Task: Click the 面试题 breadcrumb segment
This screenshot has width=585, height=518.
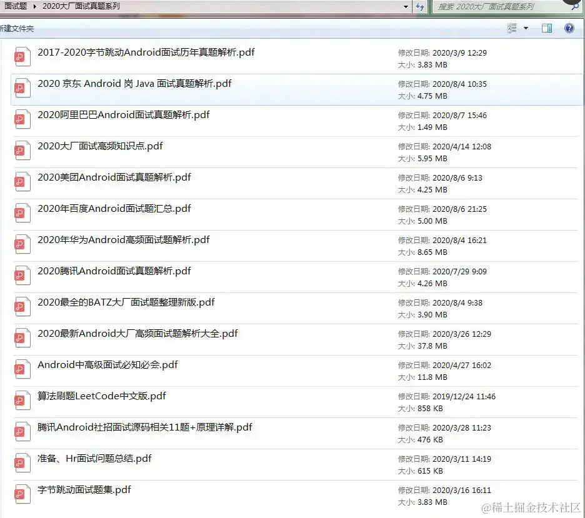Action: [x=16, y=6]
